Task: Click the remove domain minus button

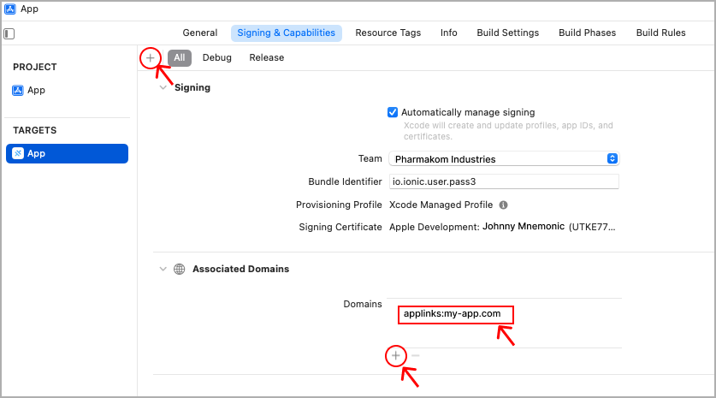Action: [416, 355]
